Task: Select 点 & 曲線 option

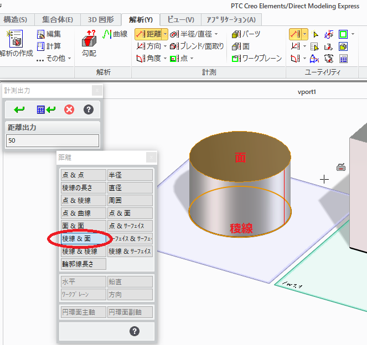Action: click(x=84, y=213)
